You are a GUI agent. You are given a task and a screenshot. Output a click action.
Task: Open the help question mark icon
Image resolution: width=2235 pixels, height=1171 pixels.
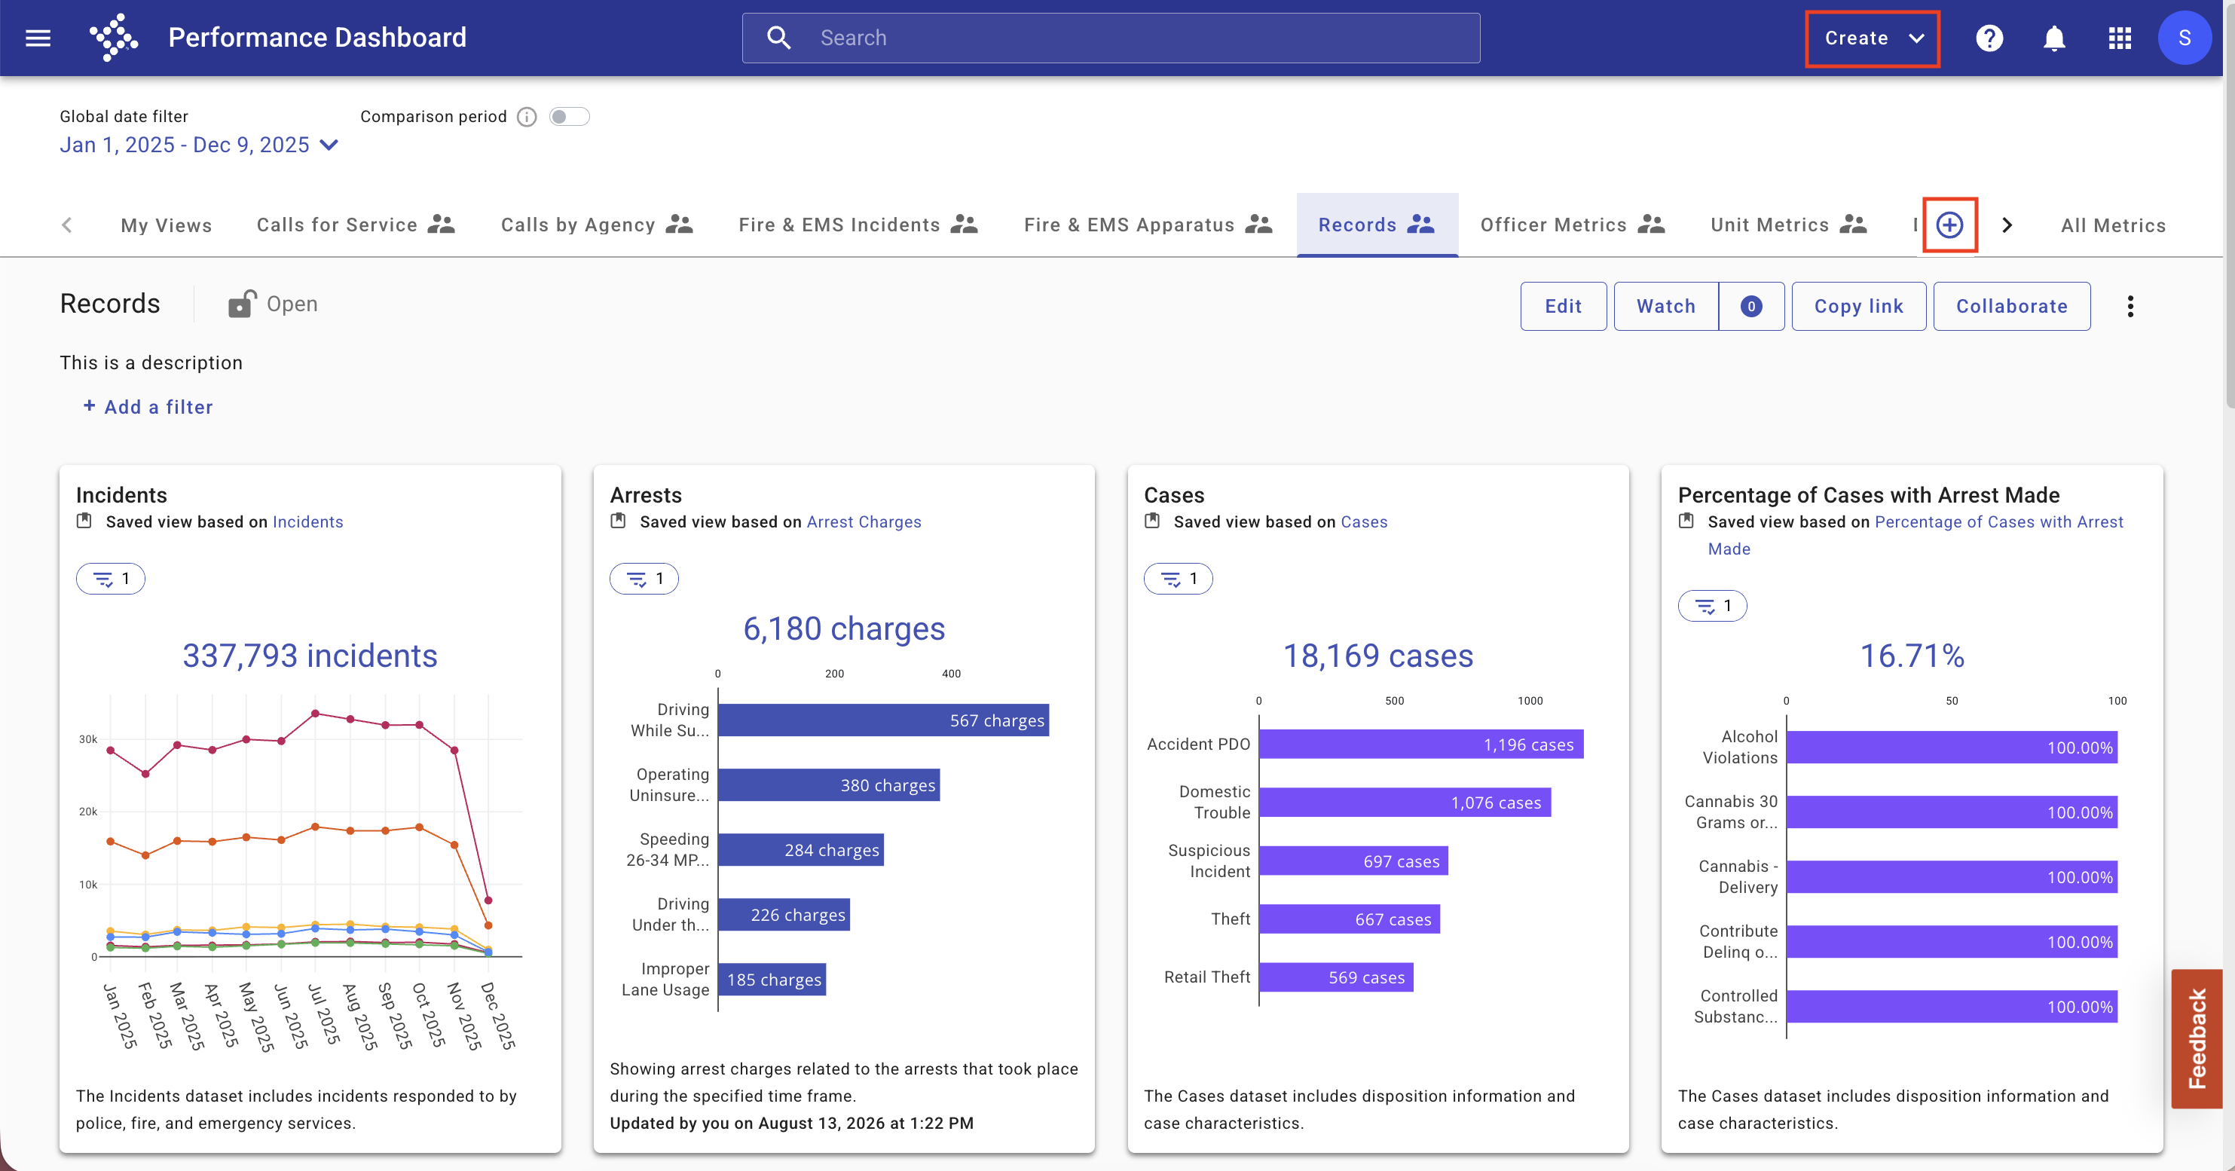[x=1989, y=38]
